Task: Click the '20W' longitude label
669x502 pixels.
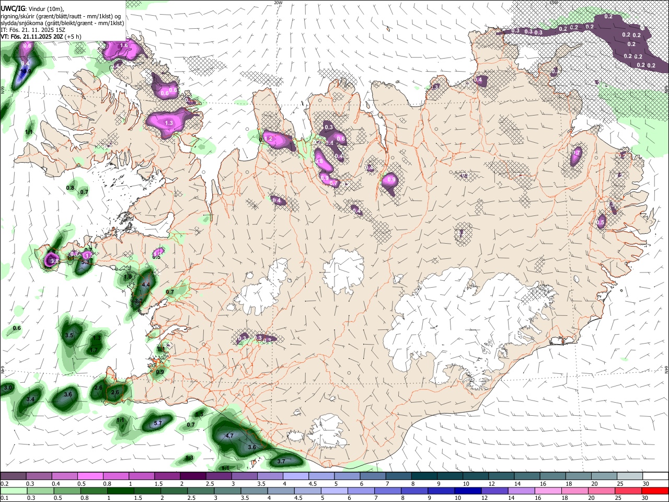Action: (x=278, y=3)
